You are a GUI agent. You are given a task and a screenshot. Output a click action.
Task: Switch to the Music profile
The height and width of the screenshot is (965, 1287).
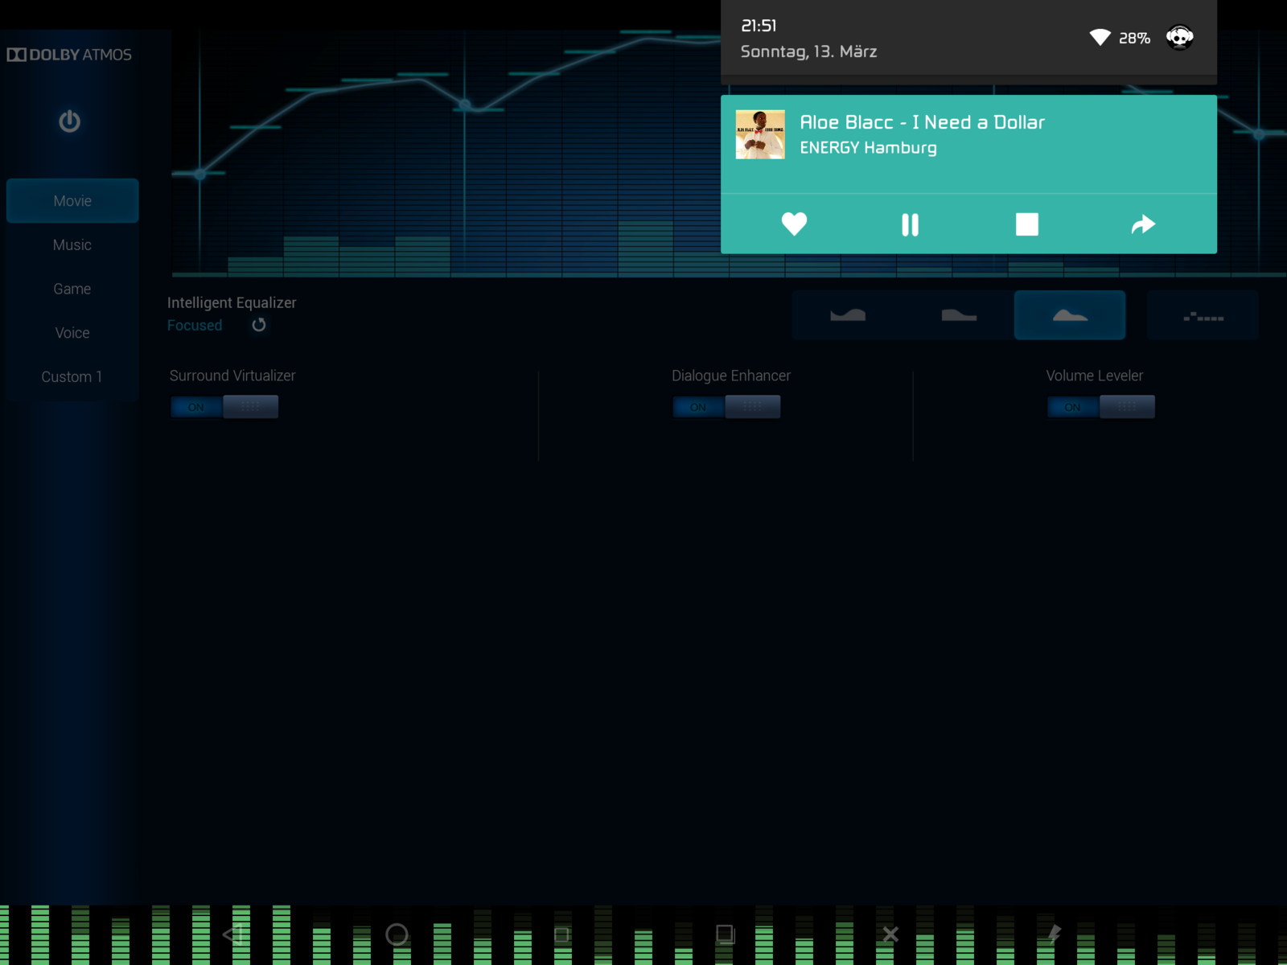coord(72,245)
